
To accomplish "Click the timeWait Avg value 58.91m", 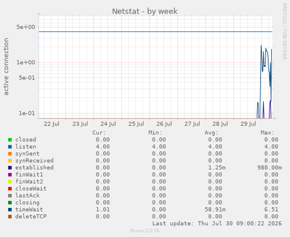I will (x=215, y=210).
